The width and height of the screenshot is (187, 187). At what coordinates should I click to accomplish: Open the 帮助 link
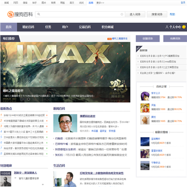[172, 15]
